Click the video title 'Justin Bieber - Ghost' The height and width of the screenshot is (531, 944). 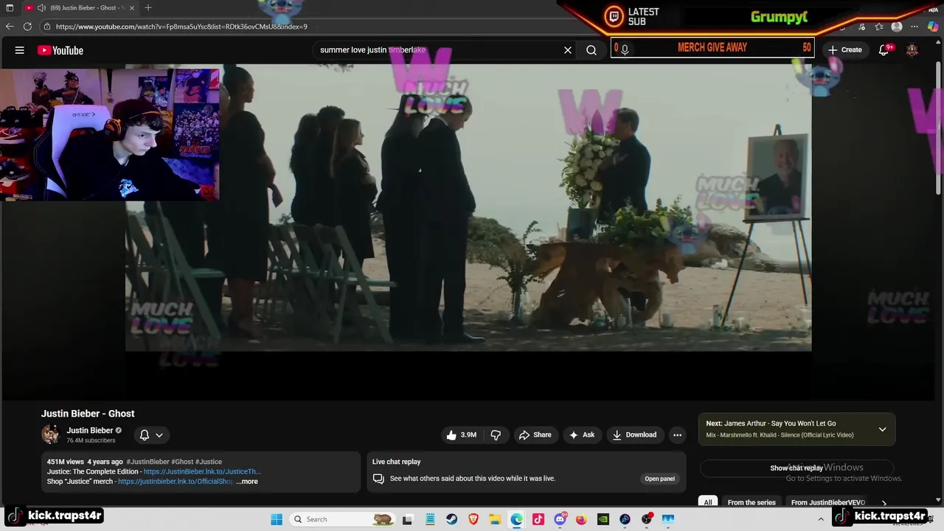[88, 414]
